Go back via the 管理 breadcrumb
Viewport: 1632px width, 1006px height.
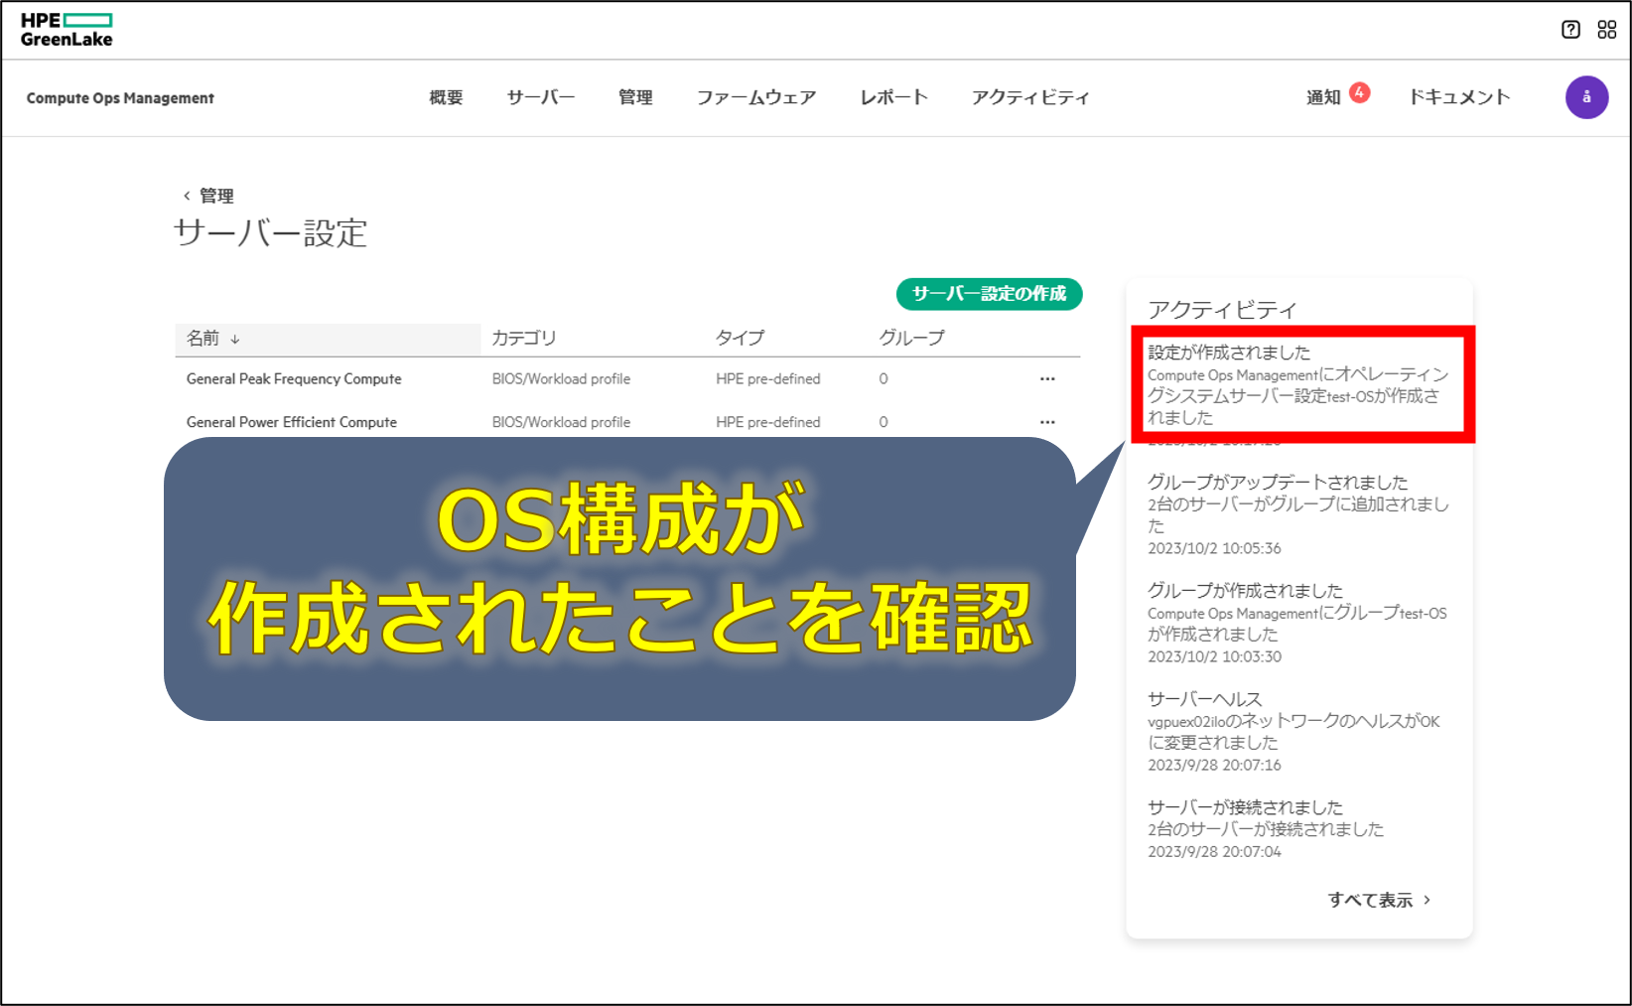208,196
